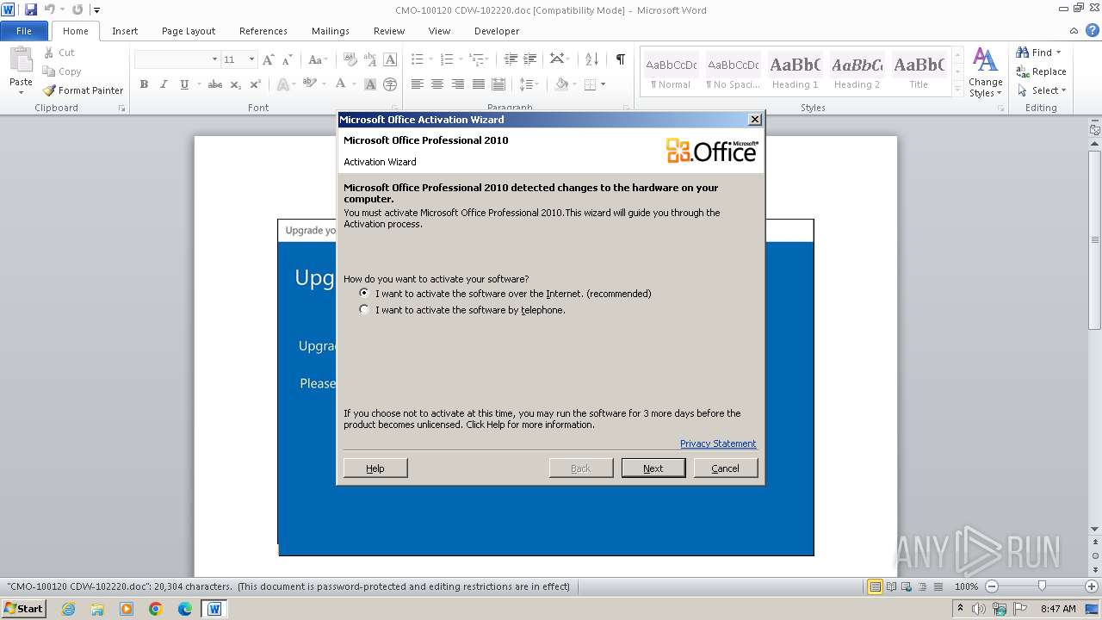Screen dimensions: 1102x620
Task: Click the zoom slider handle
Action: (x=1042, y=586)
